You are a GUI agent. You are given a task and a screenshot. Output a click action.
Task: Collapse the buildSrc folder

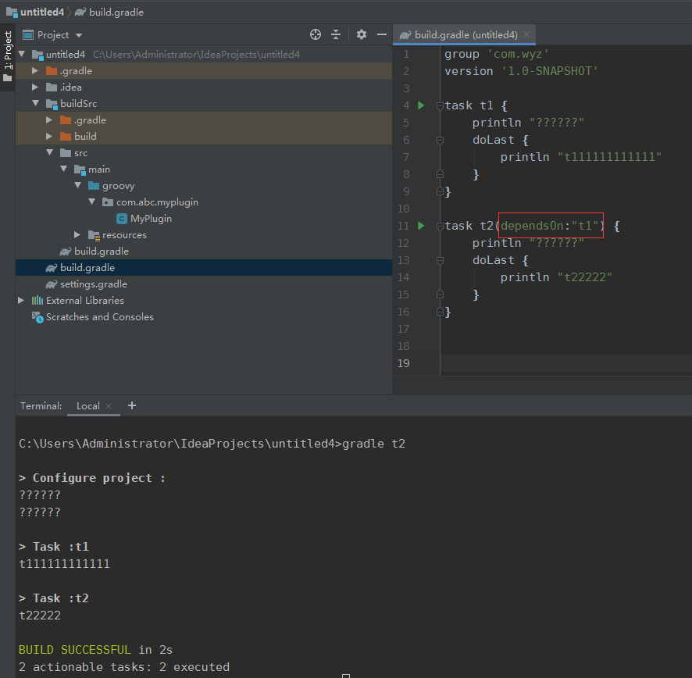coord(36,103)
